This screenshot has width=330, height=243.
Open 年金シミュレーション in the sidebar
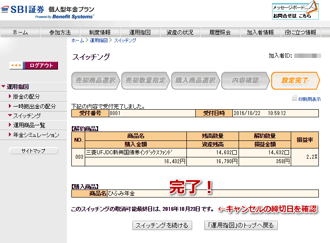click(36, 135)
